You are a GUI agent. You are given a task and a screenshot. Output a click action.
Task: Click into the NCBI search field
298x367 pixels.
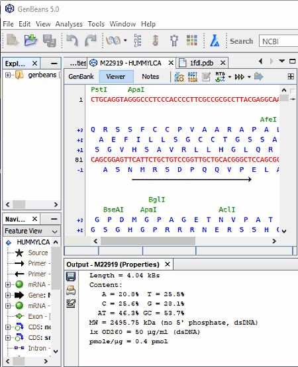[x=278, y=42]
